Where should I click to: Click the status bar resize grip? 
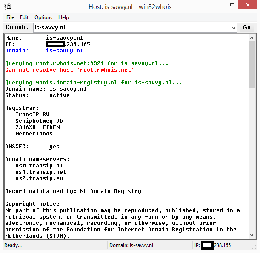(254, 247)
